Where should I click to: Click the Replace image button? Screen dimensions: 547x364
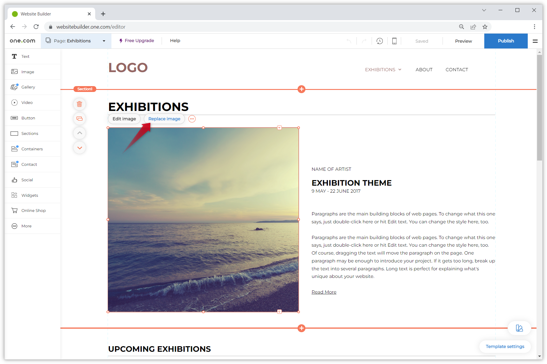coord(164,119)
